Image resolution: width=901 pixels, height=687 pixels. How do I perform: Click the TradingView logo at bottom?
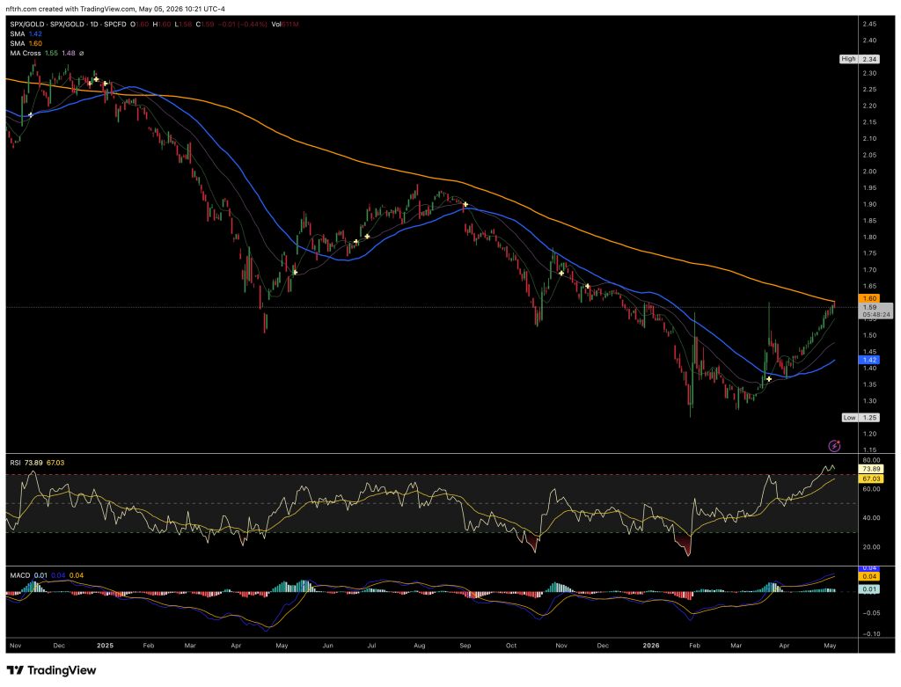pos(51,670)
